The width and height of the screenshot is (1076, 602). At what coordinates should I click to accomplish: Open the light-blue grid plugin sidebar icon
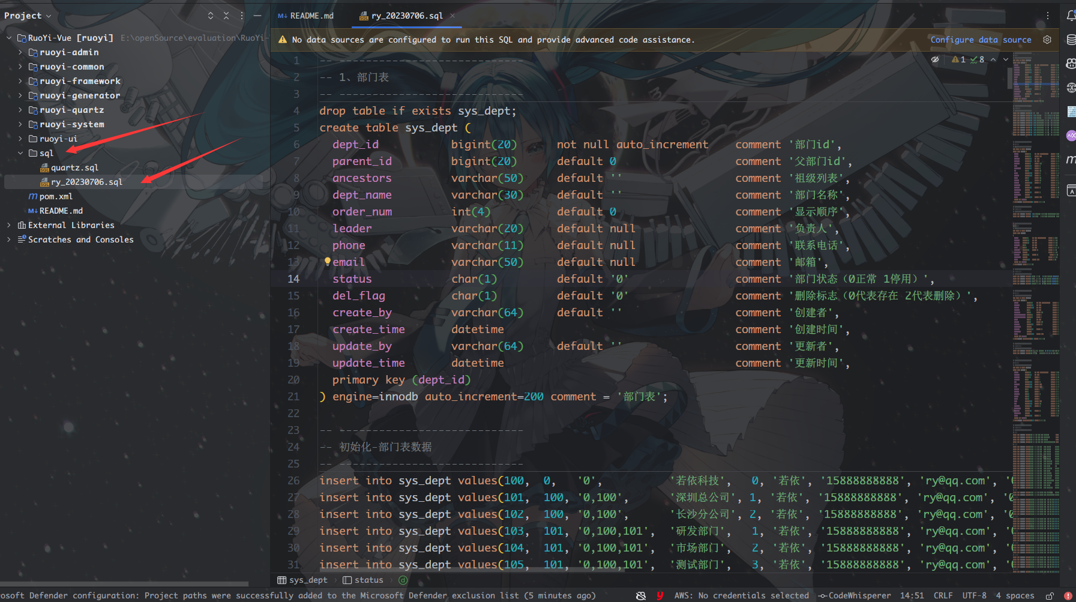[x=1071, y=112]
